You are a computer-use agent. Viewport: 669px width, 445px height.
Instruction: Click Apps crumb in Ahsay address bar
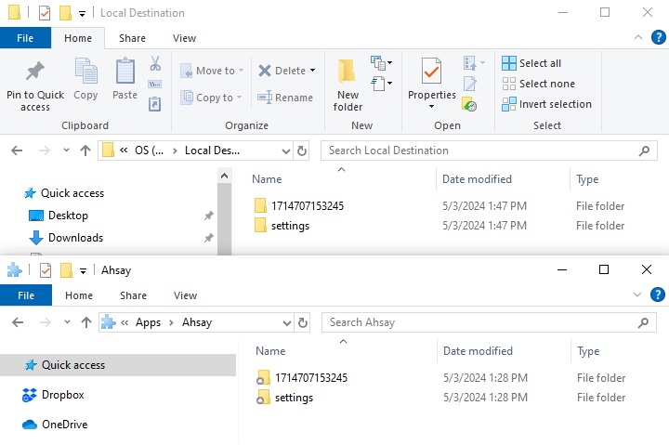148,322
